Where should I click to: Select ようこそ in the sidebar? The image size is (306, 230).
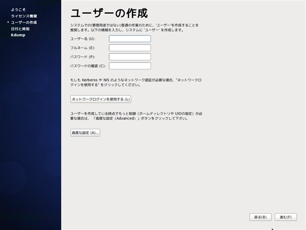[x=18, y=10]
